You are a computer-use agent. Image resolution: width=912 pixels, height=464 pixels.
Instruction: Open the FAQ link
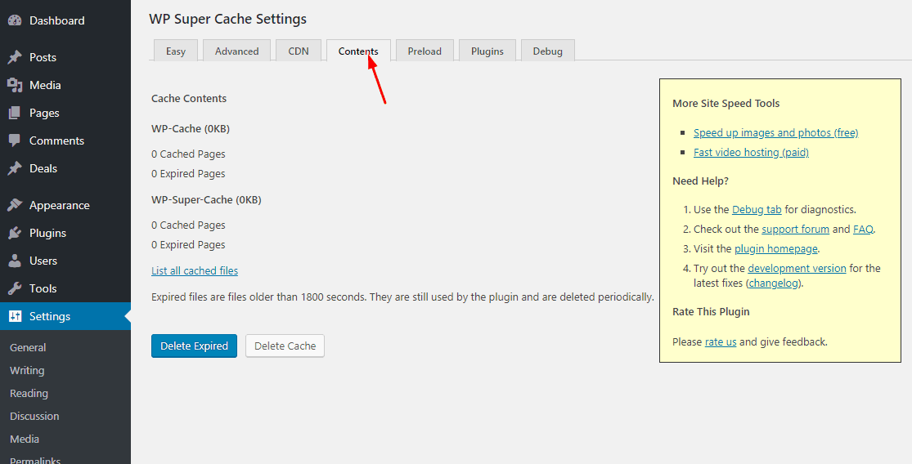(x=863, y=229)
